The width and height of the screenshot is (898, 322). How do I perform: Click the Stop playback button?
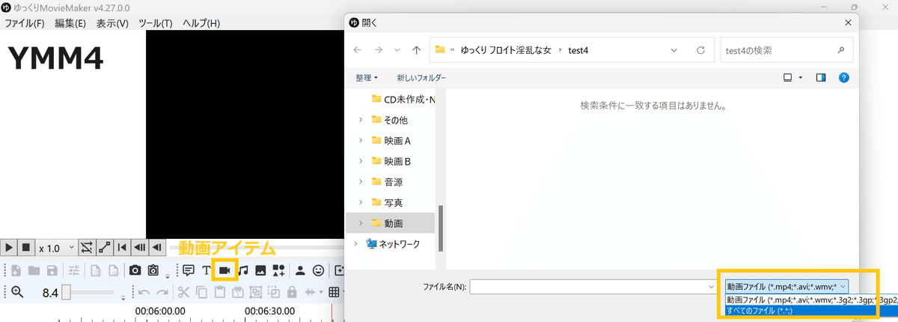point(26,247)
